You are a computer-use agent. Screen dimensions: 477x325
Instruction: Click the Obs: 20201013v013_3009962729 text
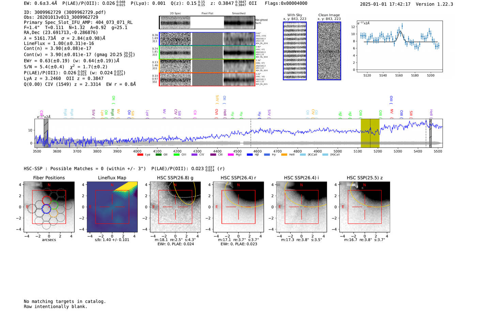click(61, 17)
